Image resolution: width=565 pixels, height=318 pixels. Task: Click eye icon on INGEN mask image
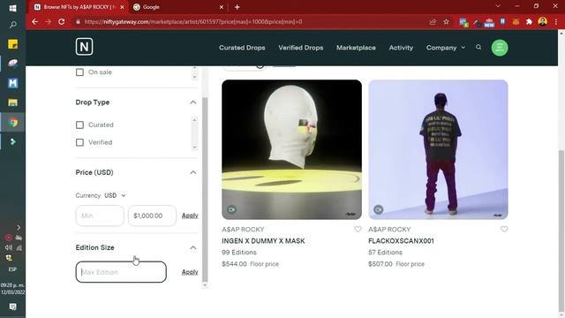click(x=231, y=209)
